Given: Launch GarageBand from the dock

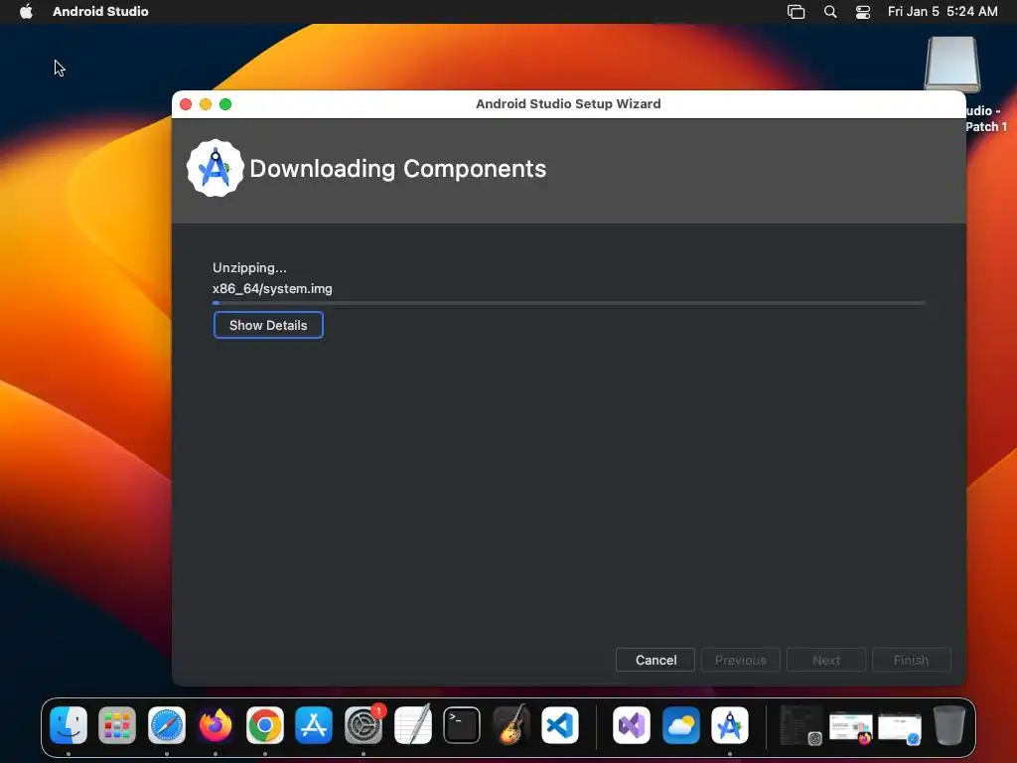Looking at the screenshot, I should tap(511, 724).
